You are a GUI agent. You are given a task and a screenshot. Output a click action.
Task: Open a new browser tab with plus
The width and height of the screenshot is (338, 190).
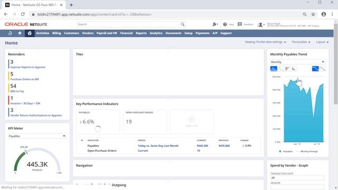tap(71, 5)
